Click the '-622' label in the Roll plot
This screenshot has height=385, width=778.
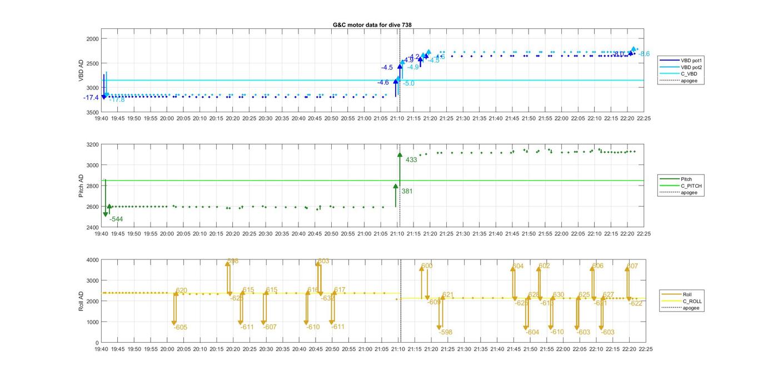pyautogui.click(x=635, y=304)
